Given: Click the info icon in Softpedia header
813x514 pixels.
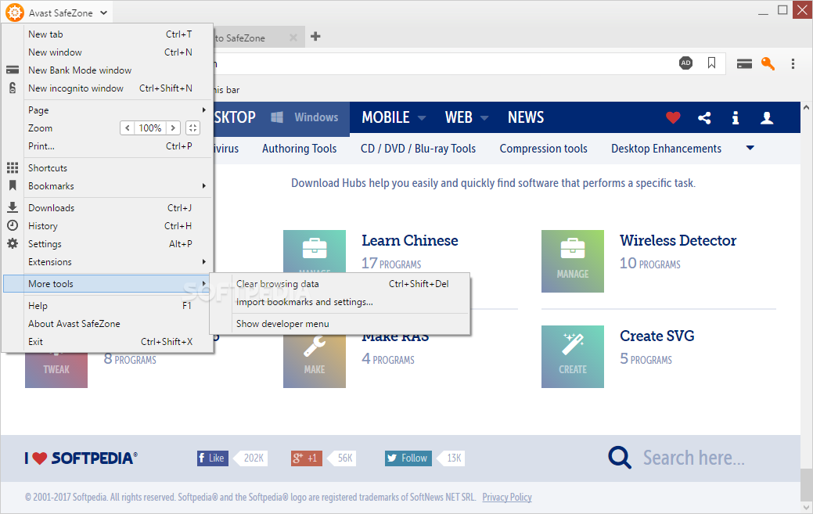Looking at the screenshot, I should pyautogui.click(x=736, y=118).
